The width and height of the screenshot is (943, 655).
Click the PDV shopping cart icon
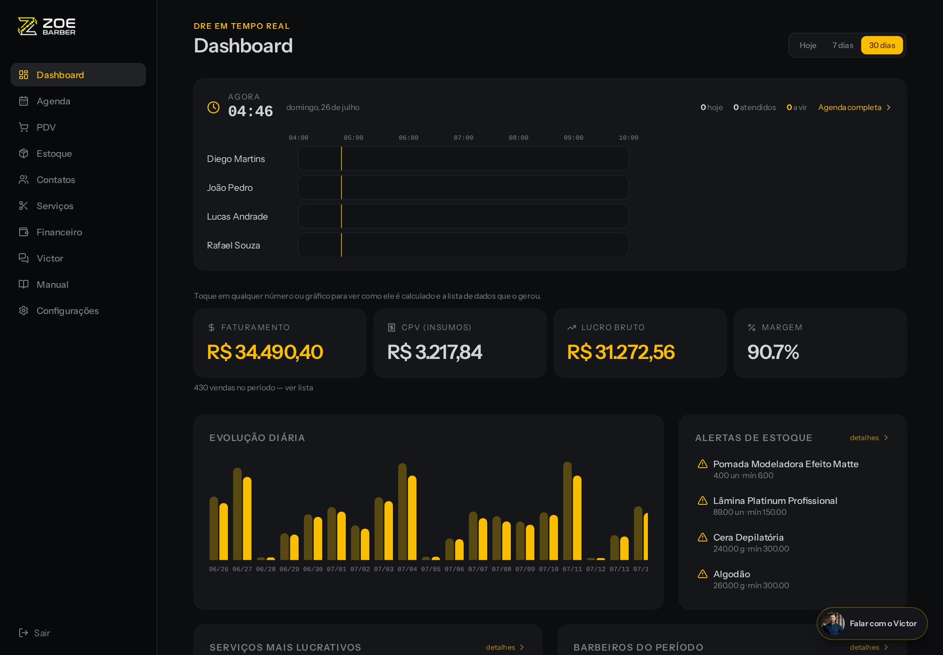point(24,128)
